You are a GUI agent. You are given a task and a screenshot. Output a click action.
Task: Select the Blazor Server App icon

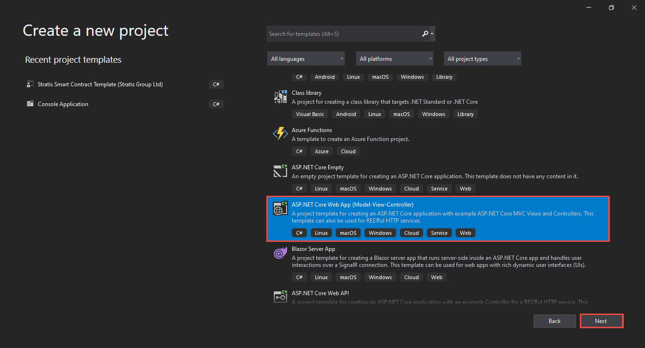point(280,253)
